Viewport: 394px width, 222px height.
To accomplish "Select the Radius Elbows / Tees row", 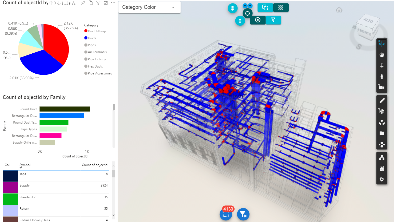I will pos(56,219).
